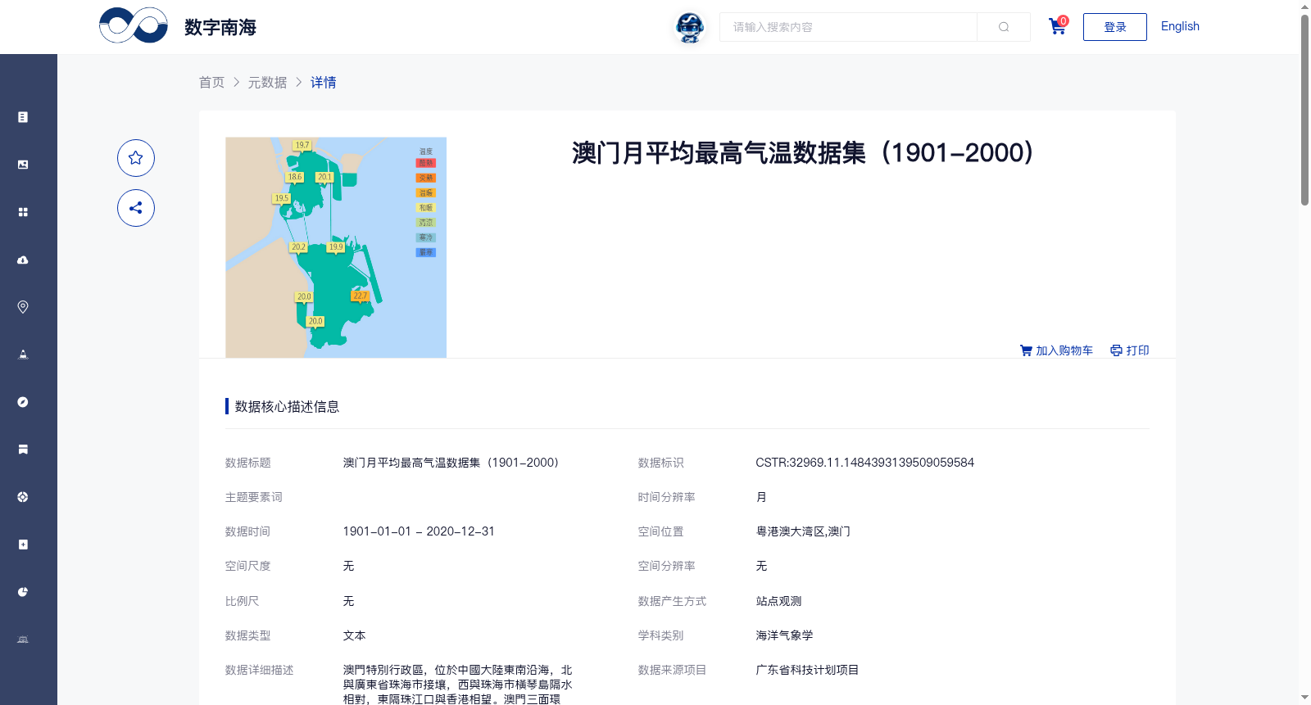
Task: Click the 数据详细描述 field label
Action: click(x=260, y=670)
